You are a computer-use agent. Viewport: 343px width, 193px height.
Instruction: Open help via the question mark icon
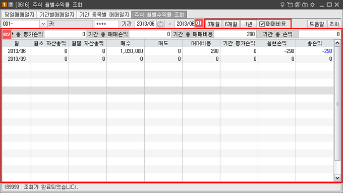[x=11, y=5]
